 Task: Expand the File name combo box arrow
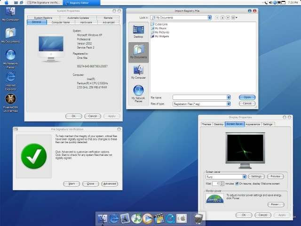point(229,97)
